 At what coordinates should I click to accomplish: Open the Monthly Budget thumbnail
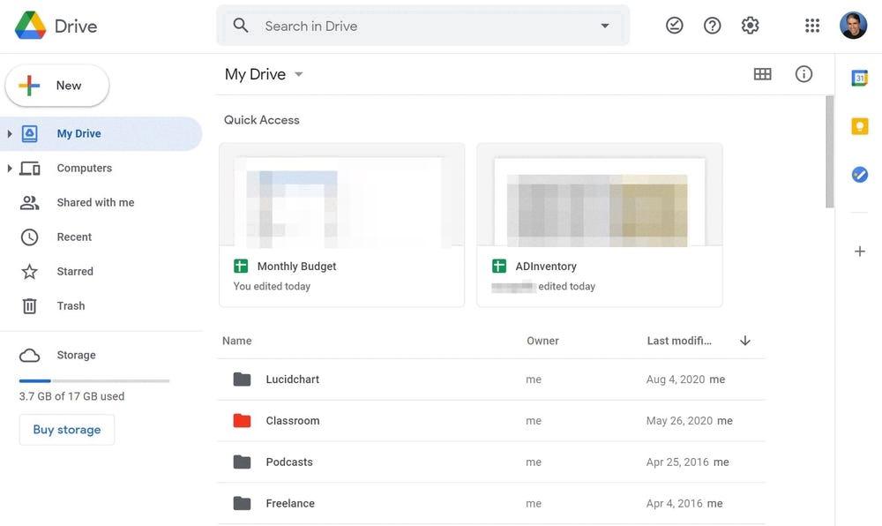341,195
